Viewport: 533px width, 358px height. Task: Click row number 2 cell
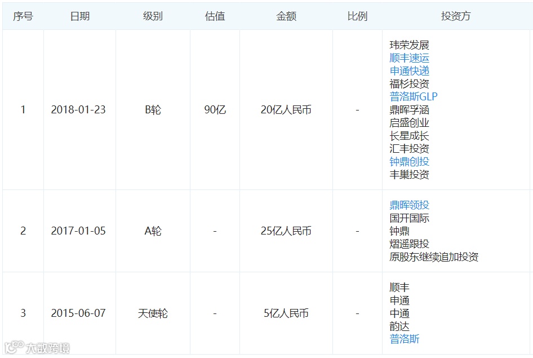click(x=23, y=231)
